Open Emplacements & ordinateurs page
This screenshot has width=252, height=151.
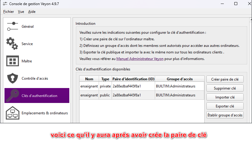point(37,113)
